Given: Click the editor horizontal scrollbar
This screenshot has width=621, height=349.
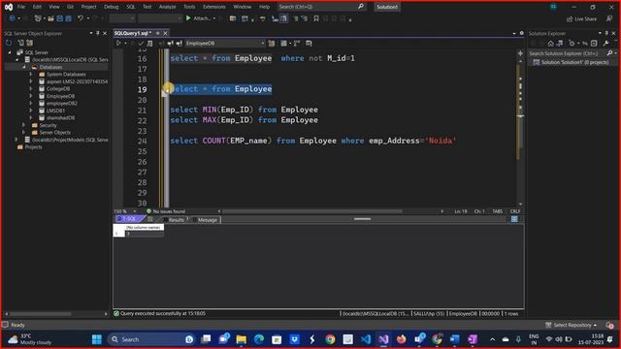Looking at the screenshot, I should pyautogui.click(x=312, y=211).
